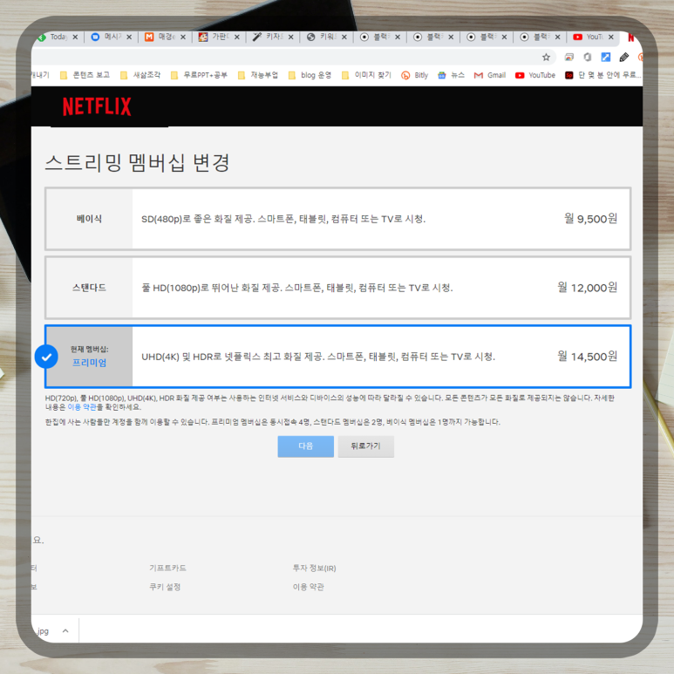Select the 스탠다드 plan at 월 12,000원

[x=337, y=288]
